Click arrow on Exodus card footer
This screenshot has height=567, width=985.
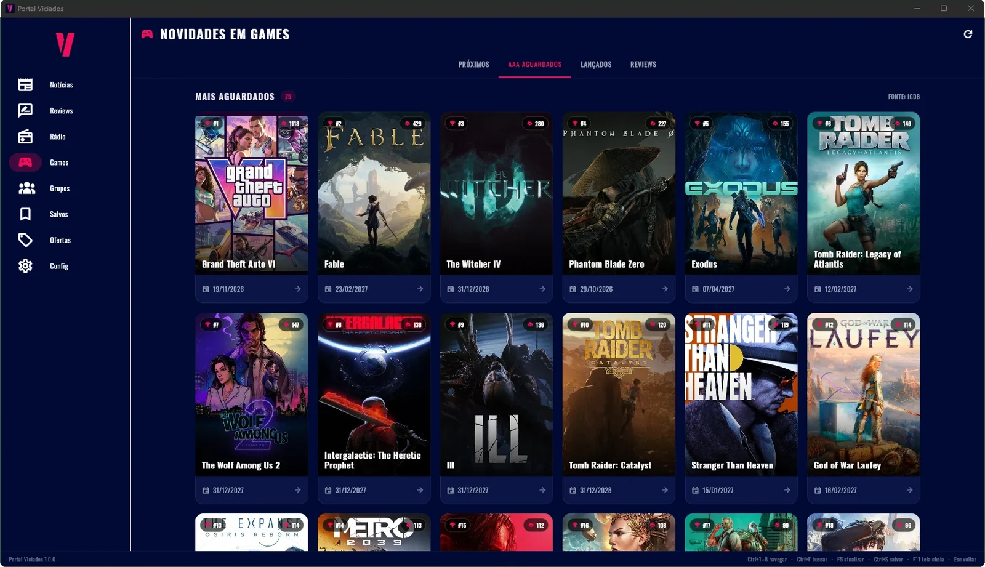[x=787, y=289]
